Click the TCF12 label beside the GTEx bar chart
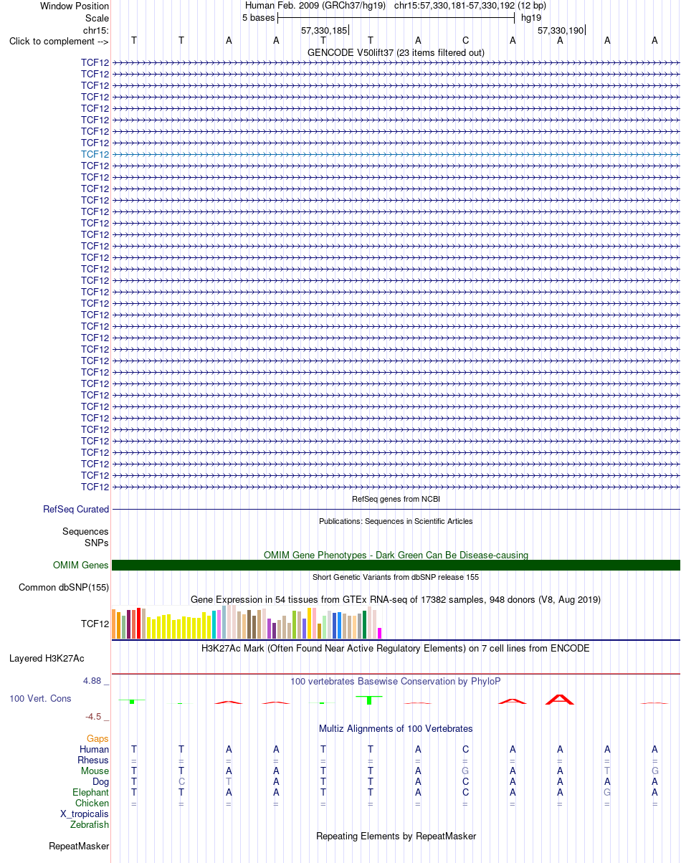 [95, 624]
